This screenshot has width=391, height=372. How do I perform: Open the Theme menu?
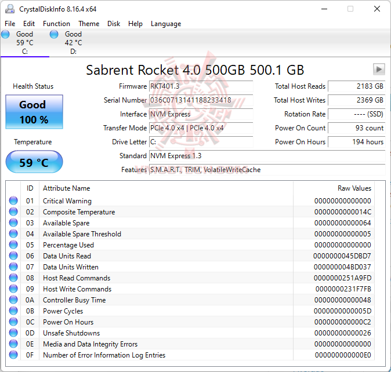(x=89, y=24)
